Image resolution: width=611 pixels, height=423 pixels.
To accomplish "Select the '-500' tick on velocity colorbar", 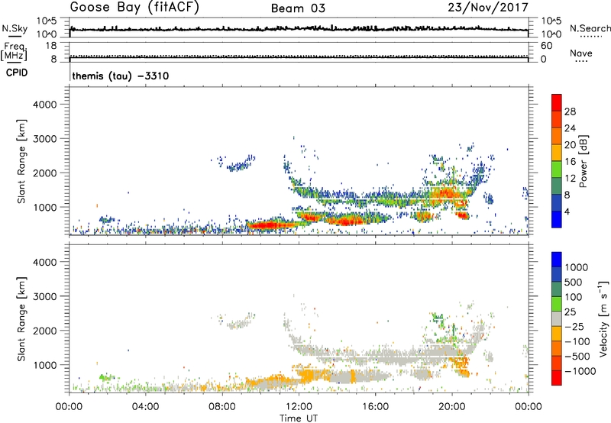I will (x=577, y=357).
